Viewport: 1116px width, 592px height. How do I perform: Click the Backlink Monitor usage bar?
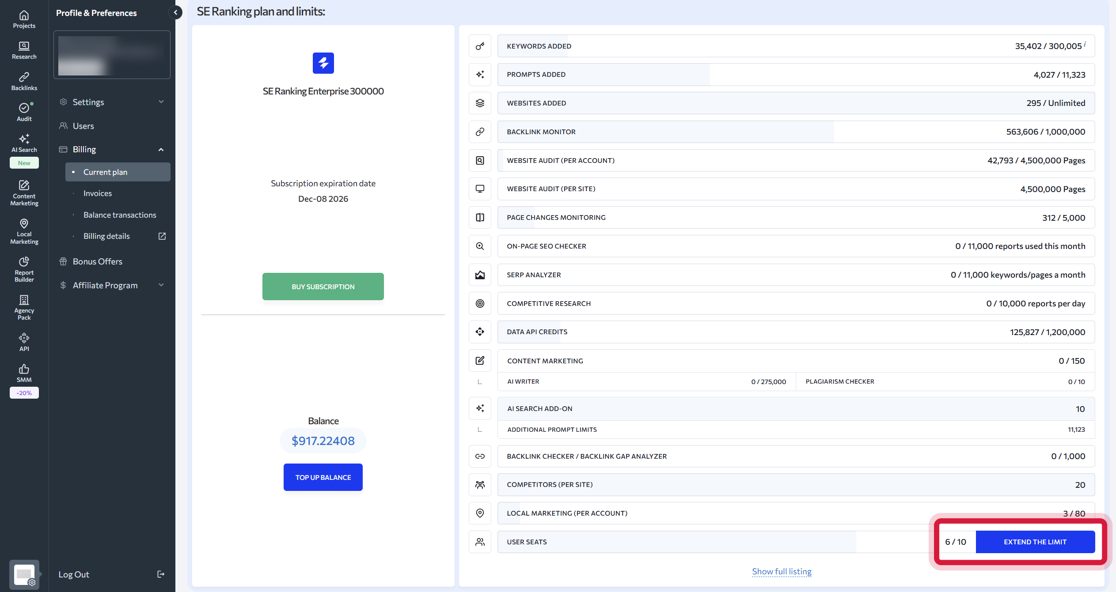coord(796,132)
